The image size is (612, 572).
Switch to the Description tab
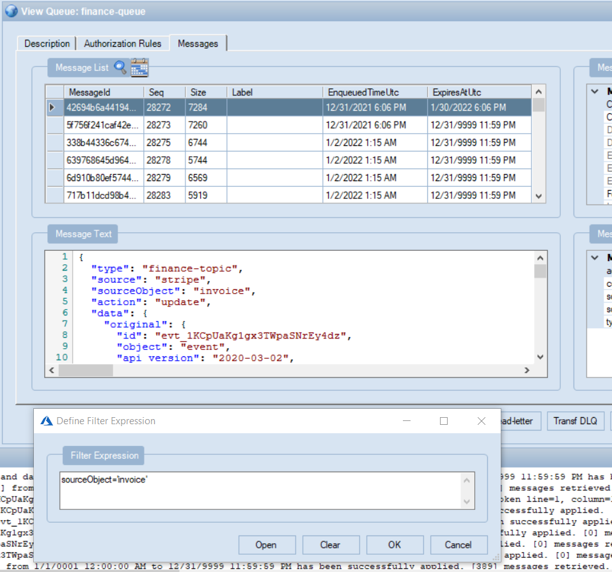tap(47, 44)
